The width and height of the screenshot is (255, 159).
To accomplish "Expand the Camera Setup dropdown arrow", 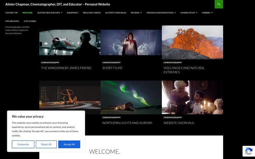I will pyautogui.click(x=197, y=13).
